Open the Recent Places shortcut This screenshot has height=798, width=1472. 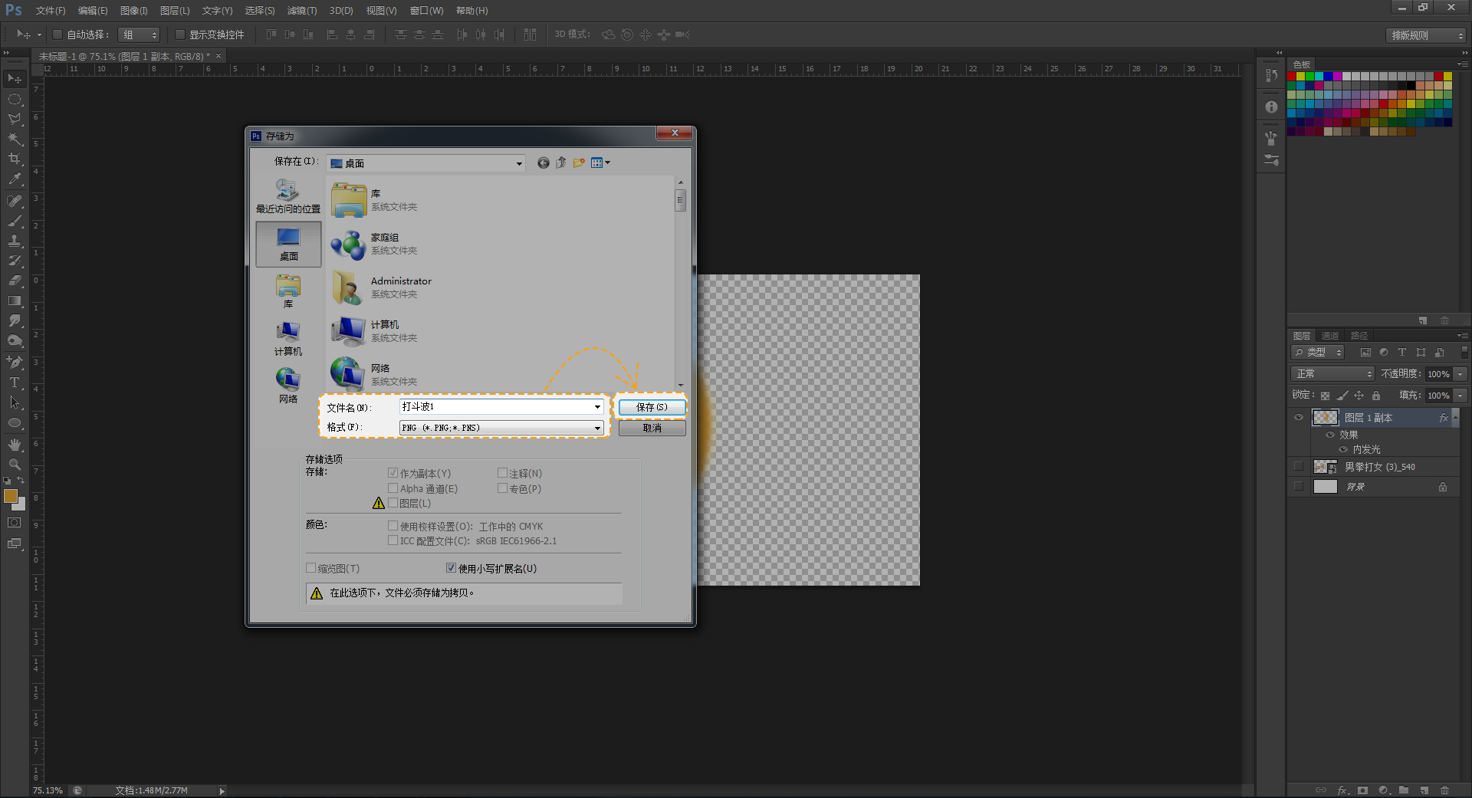pyautogui.click(x=288, y=196)
